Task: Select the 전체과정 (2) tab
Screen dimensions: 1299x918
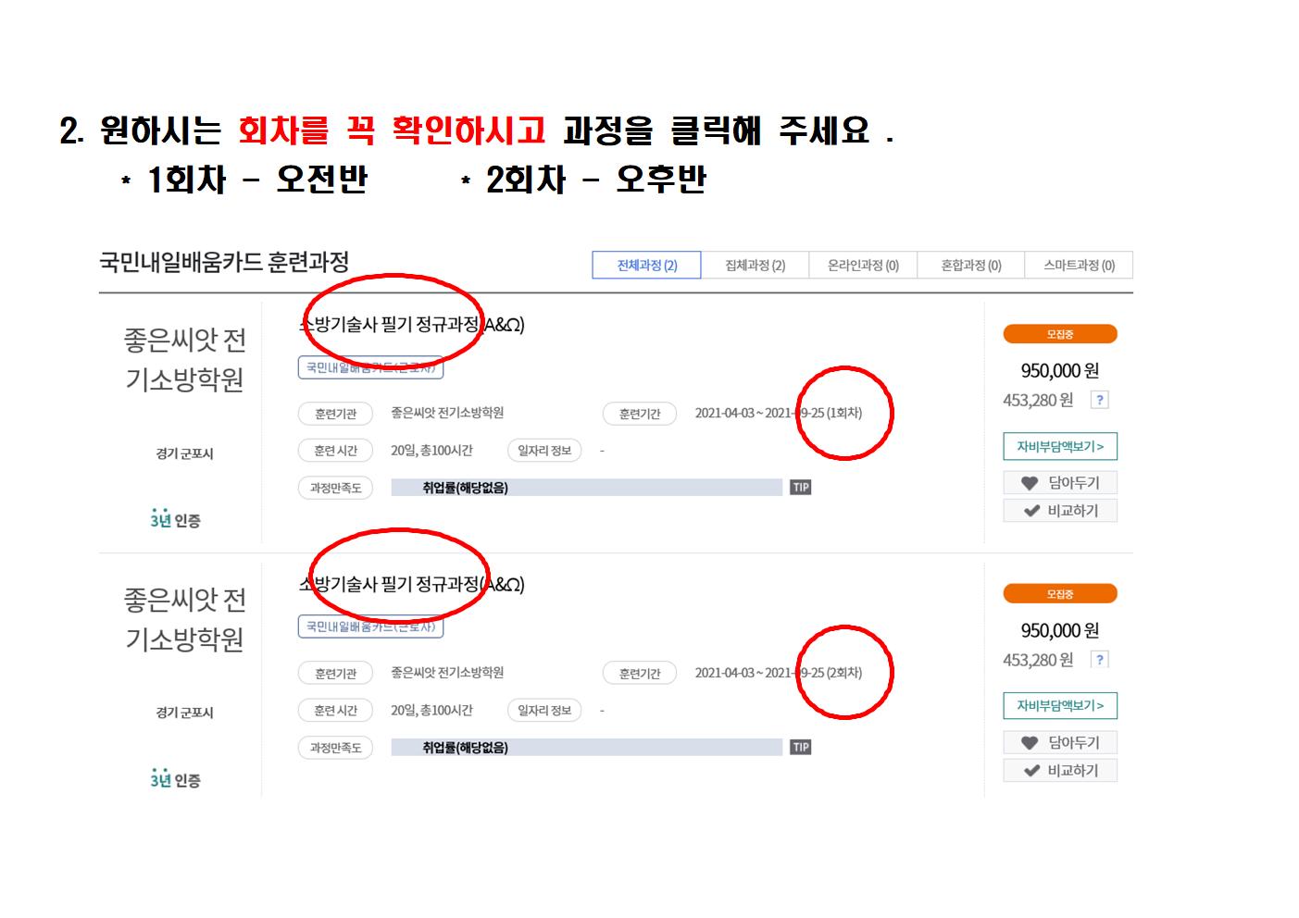Action: click(646, 265)
